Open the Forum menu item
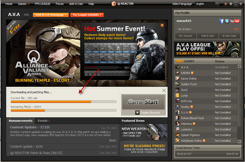The image size is (245, 162). (60, 4)
